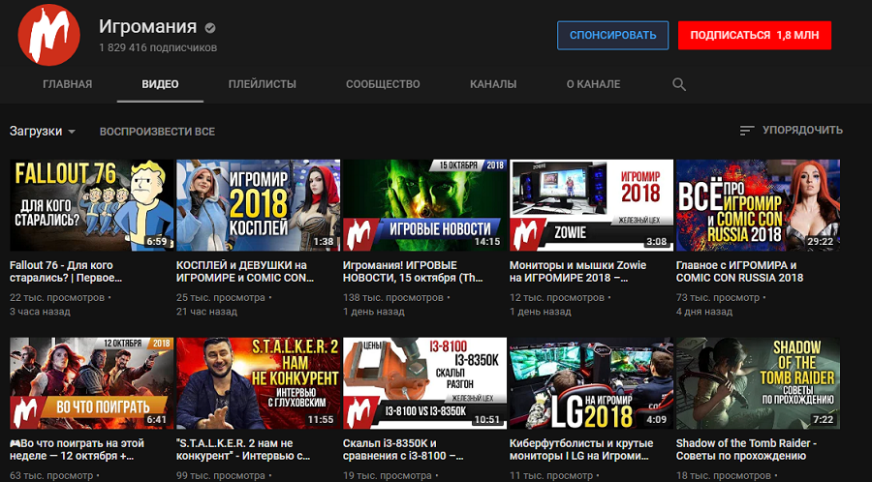Viewport: 872px width, 482px height.
Task: Click the 1 829 416 подписчиков text
Action: (x=158, y=47)
